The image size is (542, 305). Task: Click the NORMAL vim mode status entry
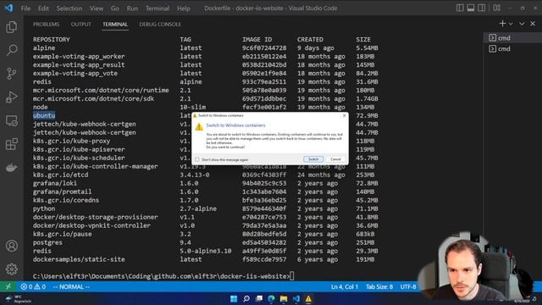click(71, 286)
